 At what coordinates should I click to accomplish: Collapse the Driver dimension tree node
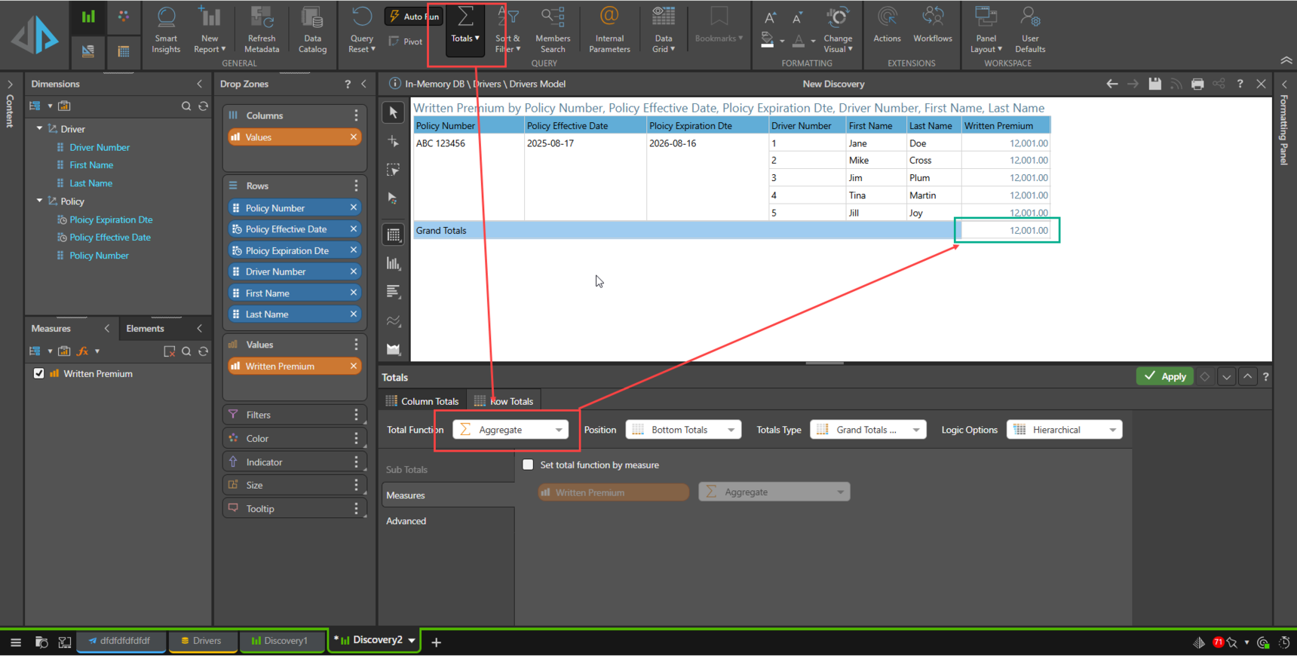tap(39, 129)
